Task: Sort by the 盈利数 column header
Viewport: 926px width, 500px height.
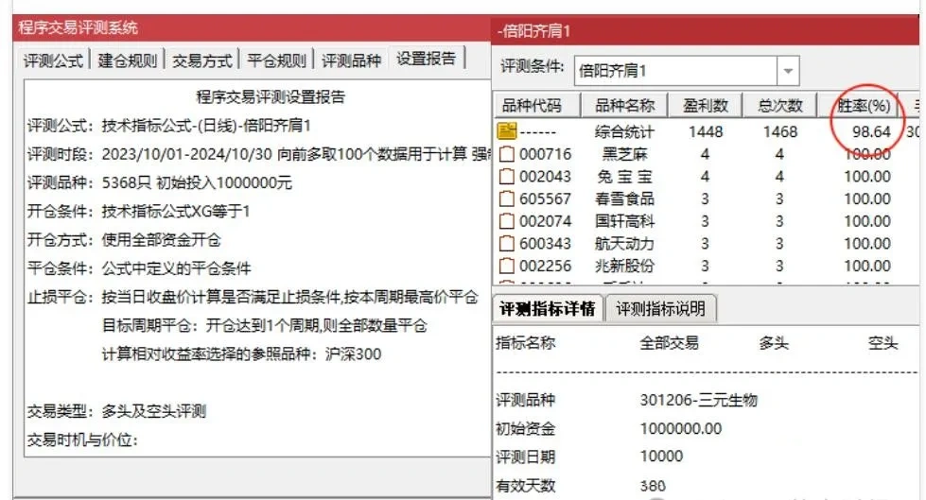Action: tap(705, 106)
